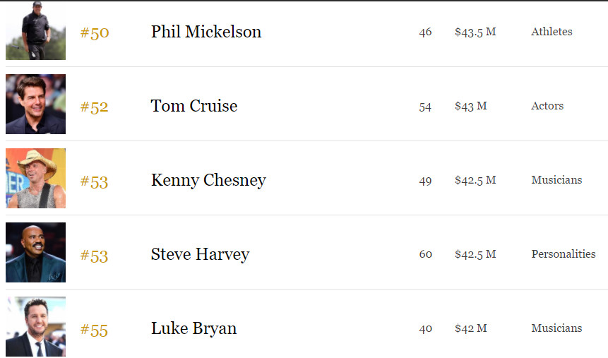
Task: Select the Personalities category label
Action: pyautogui.click(x=564, y=253)
